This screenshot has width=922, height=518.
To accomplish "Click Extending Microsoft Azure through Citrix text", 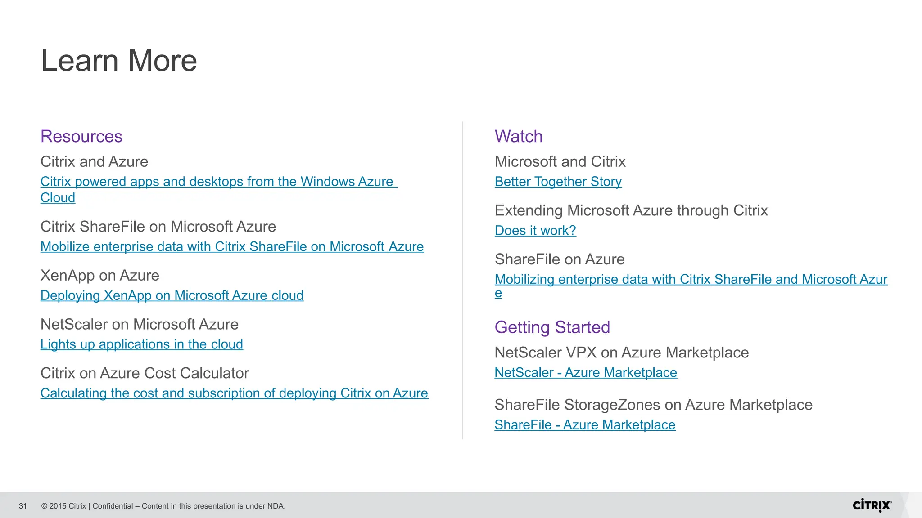I will pos(631,210).
